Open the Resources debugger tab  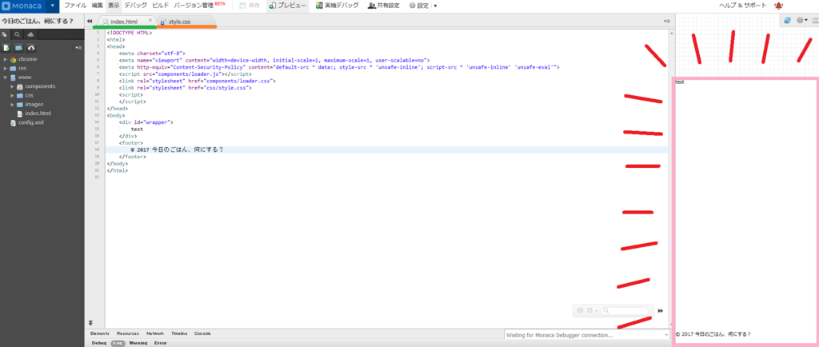[x=127, y=333]
